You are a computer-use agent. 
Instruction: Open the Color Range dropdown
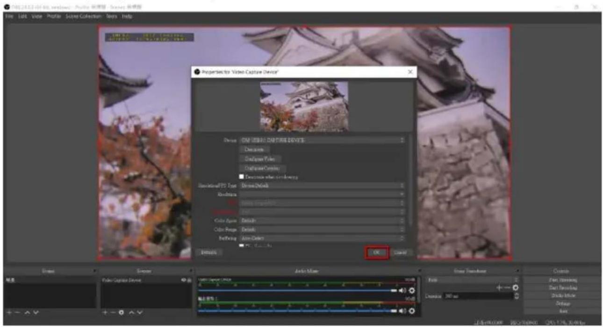coord(323,230)
